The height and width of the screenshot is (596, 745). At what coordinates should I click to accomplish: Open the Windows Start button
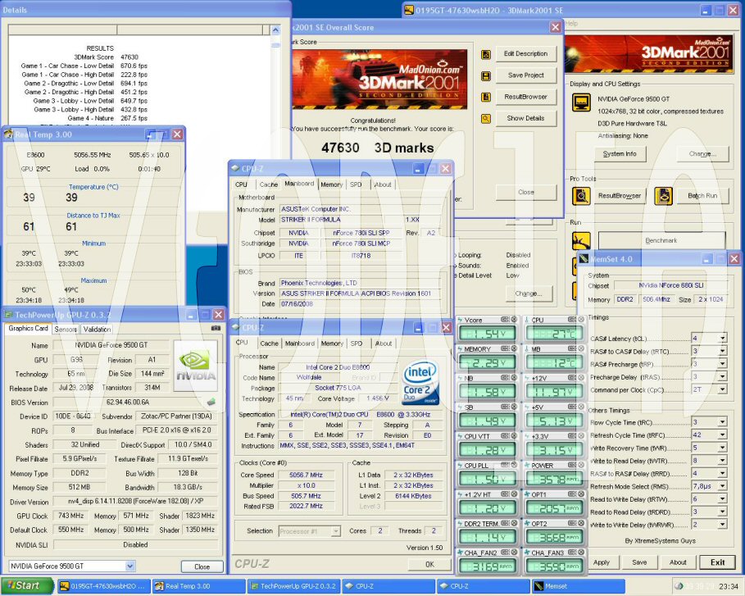click(27, 585)
